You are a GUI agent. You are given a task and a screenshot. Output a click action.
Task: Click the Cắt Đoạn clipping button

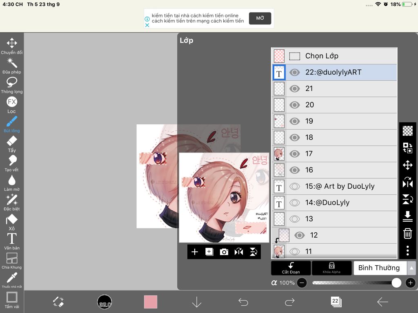[291, 268]
